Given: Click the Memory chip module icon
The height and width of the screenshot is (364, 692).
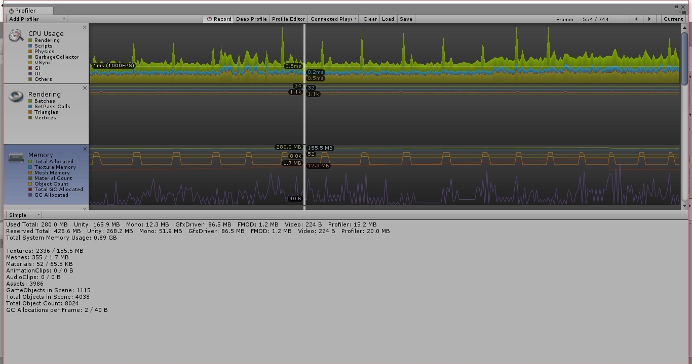Looking at the screenshot, I should [x=16, y=158].
